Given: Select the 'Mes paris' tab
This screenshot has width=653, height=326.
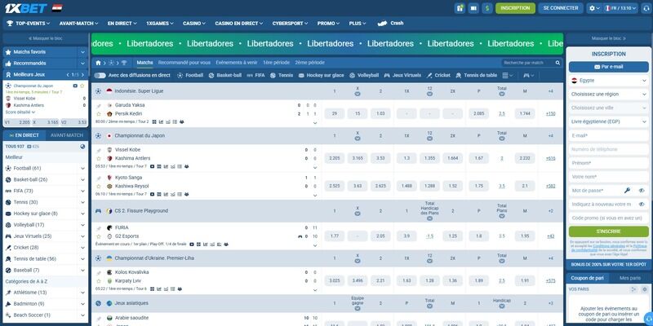Looking at the screenshot, I should (630, 278).
